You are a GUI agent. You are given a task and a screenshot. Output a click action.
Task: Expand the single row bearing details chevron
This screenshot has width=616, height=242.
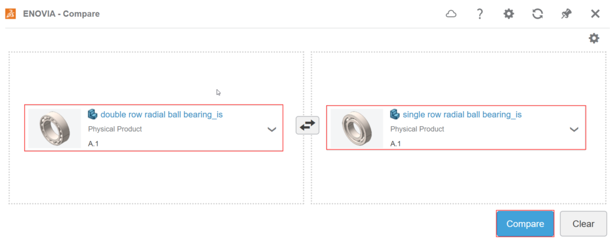click(x=574, y=129)
